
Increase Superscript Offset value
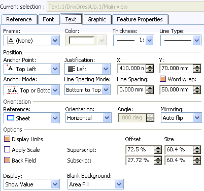158,148
